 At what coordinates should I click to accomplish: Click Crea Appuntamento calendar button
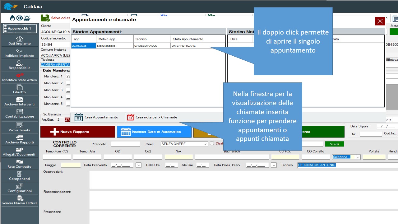[x=96, y=117]
